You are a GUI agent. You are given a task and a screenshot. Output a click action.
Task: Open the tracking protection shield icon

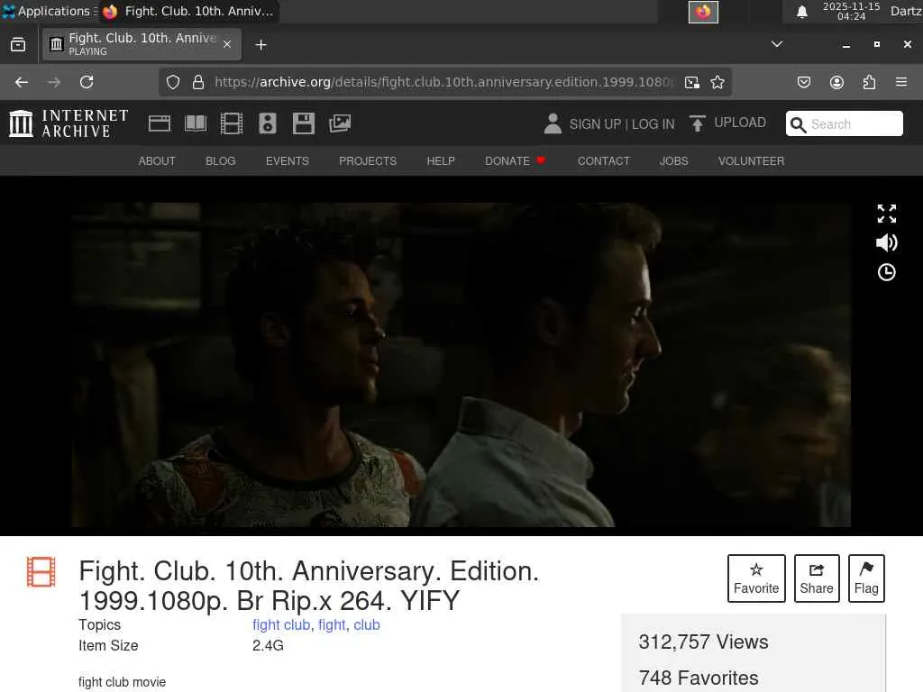(x=172, y=82)
